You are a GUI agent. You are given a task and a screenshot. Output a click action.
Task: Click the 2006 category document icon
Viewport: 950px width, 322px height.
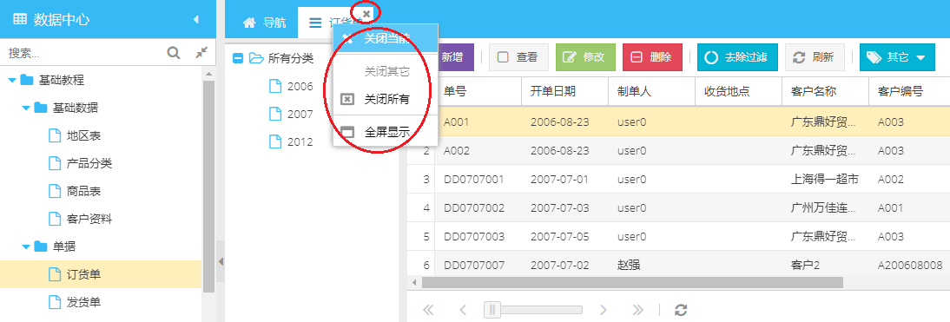pos(275,87)
